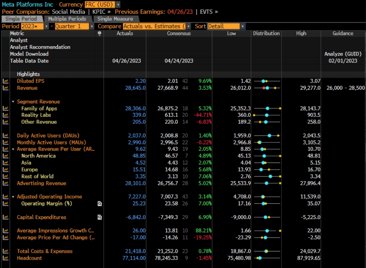Open chart icon for Rest of World
This screenshot has height=268, width=366.
[5, 176]
